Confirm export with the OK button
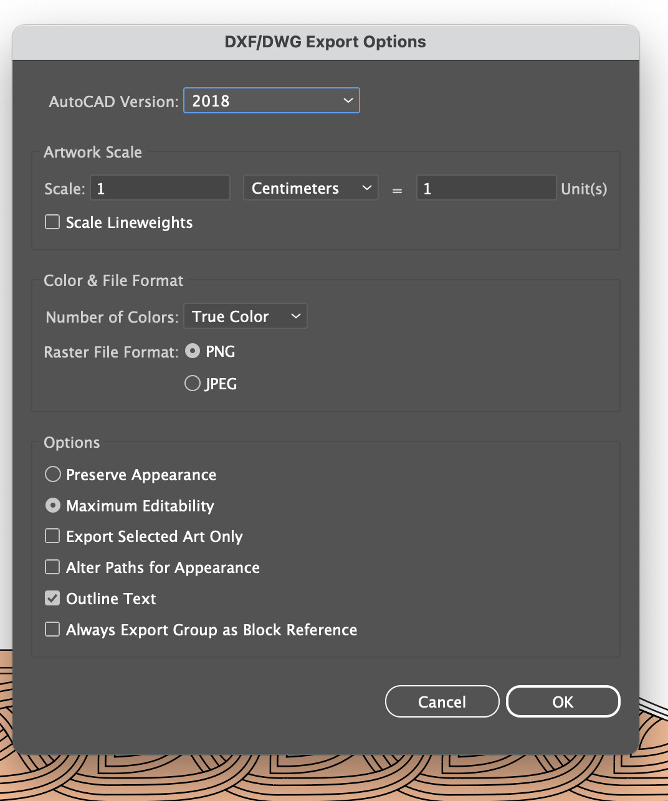This screenshot has width=668, height=801. [x=563, y=702]
